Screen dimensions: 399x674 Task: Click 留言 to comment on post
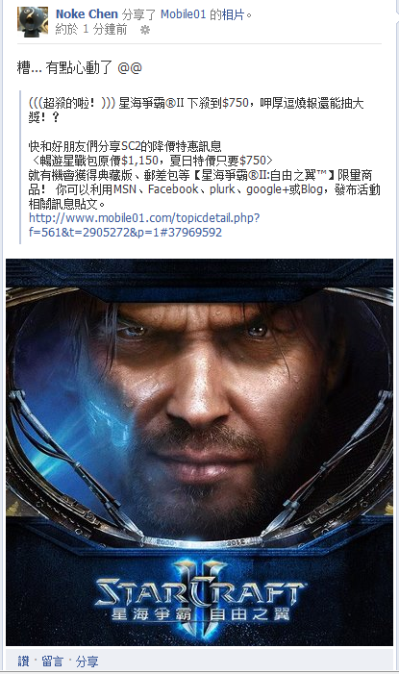(53, 661)
